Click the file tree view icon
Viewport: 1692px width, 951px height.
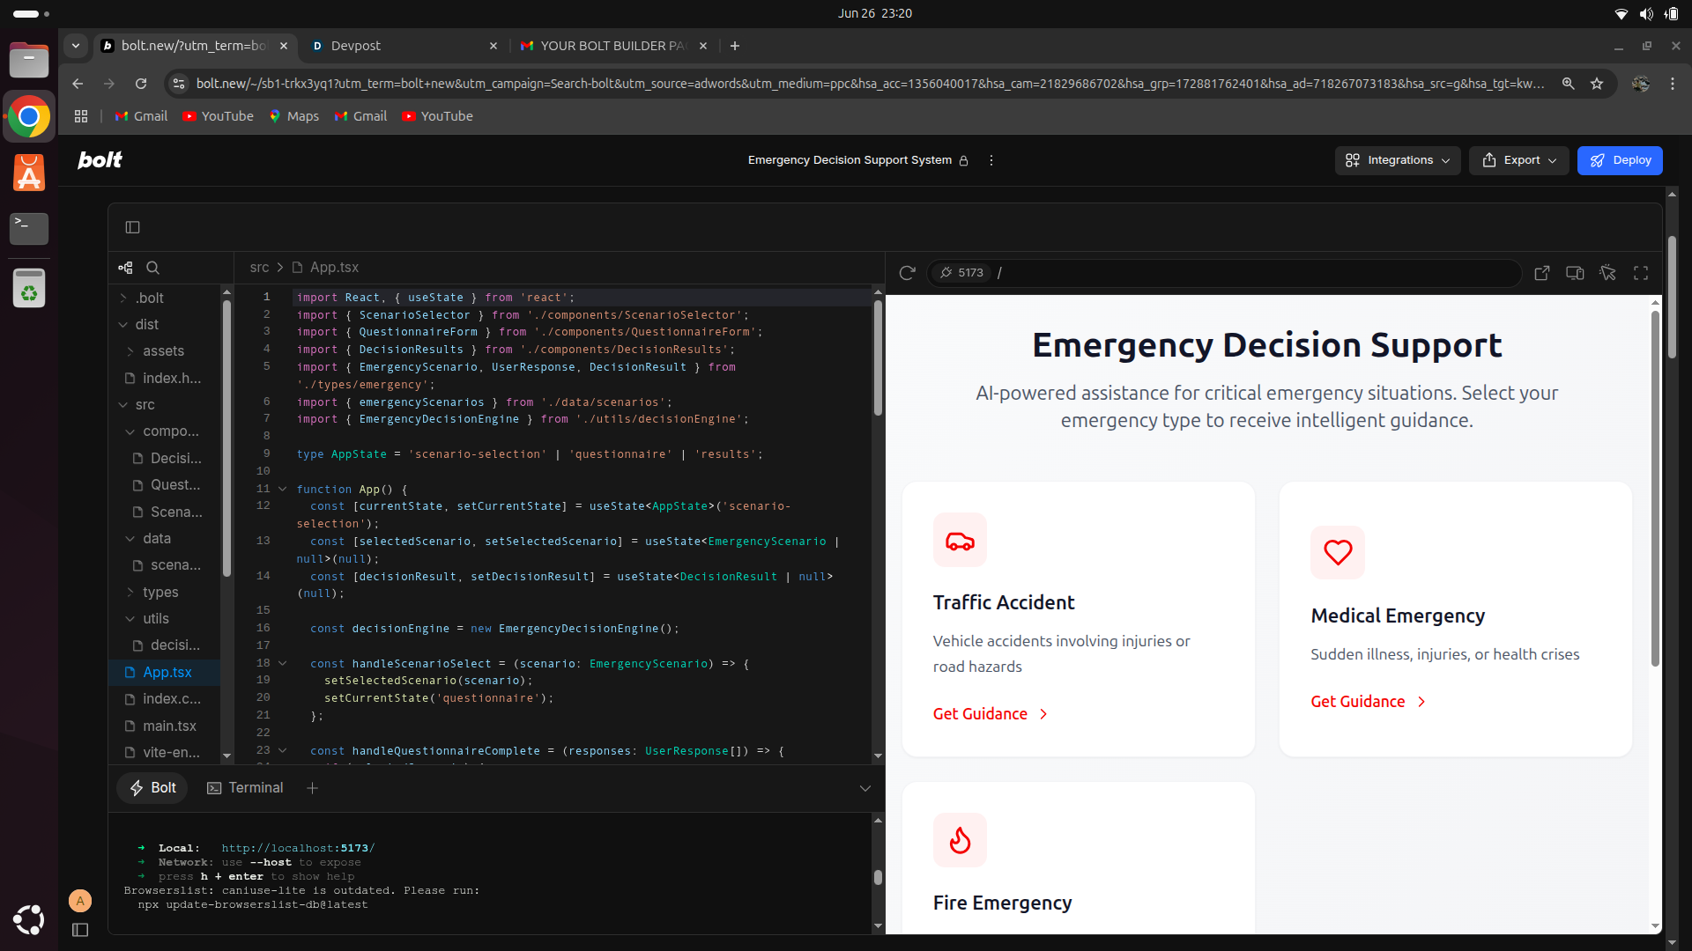click(x=126, y=268)
